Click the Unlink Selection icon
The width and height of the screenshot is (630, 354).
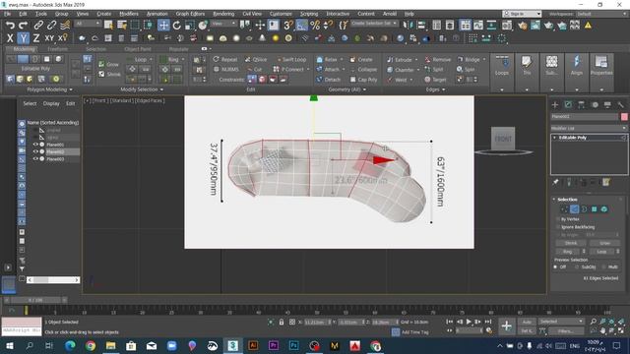click(51, 26)
